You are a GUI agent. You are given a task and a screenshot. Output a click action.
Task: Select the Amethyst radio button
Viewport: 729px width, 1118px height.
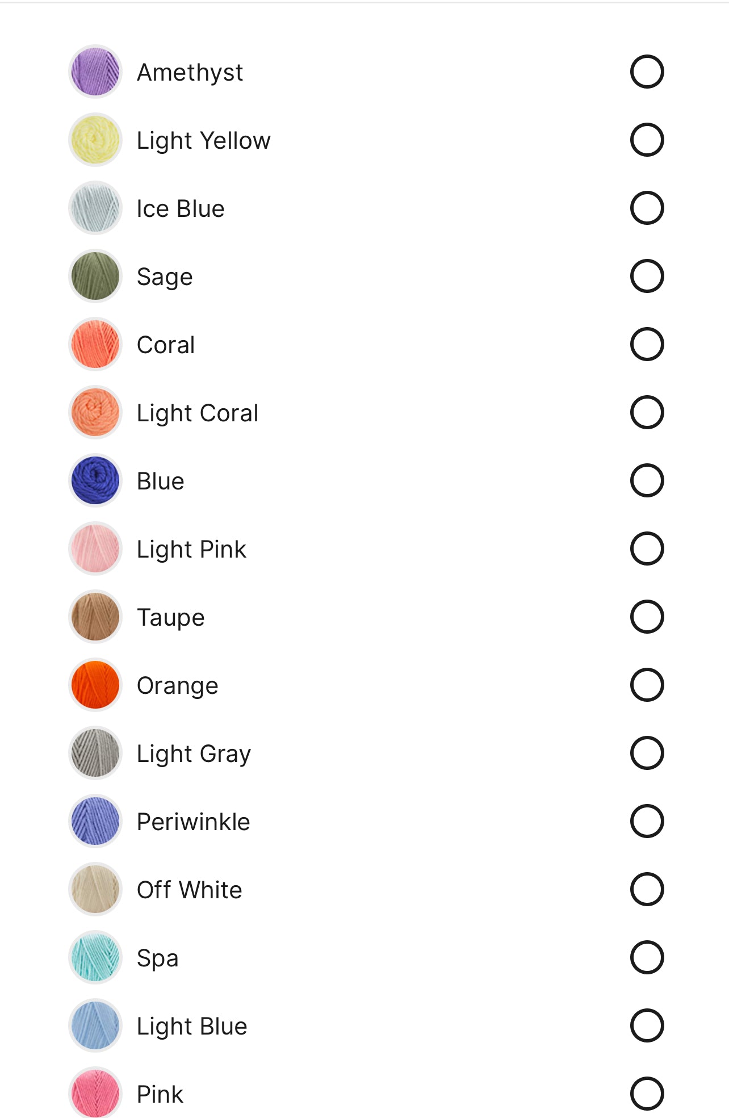tap(647, 72)
